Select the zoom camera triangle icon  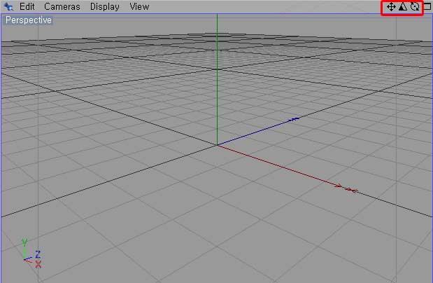pyautogui.click(x=403, y=6)
